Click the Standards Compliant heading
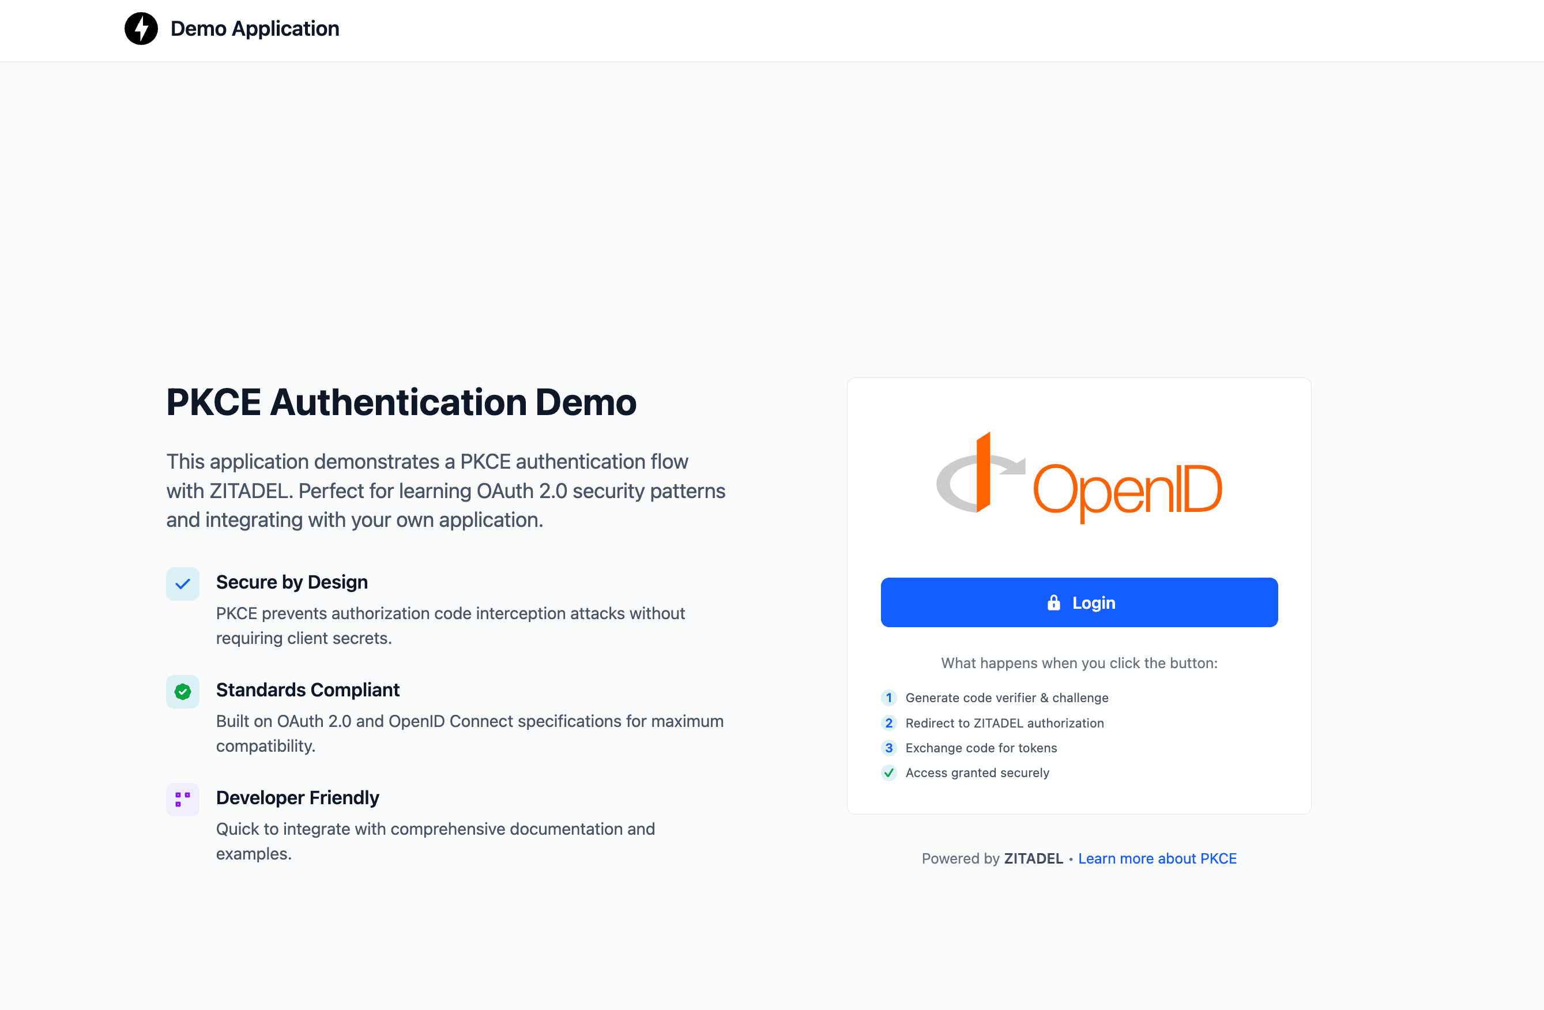 coord(307,689)
